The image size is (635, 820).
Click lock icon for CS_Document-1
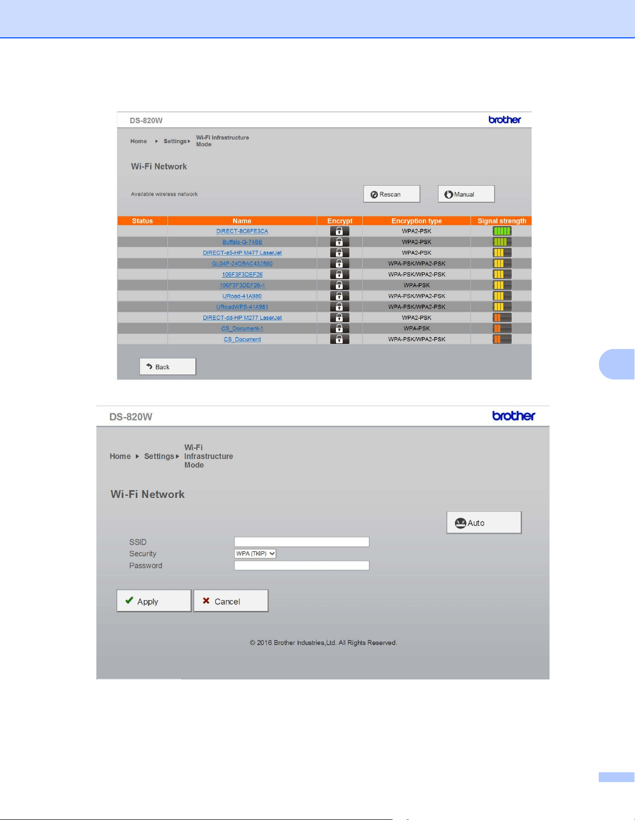[x=340, y=328]
